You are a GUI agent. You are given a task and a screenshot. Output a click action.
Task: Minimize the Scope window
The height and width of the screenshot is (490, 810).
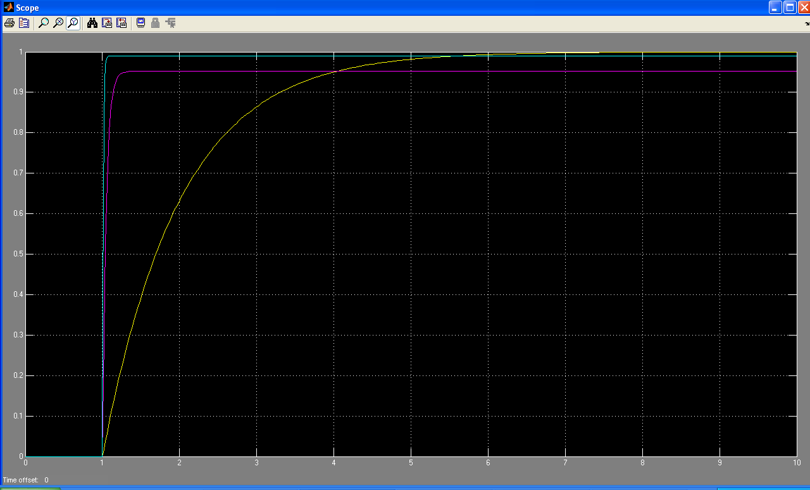(775, 8)
